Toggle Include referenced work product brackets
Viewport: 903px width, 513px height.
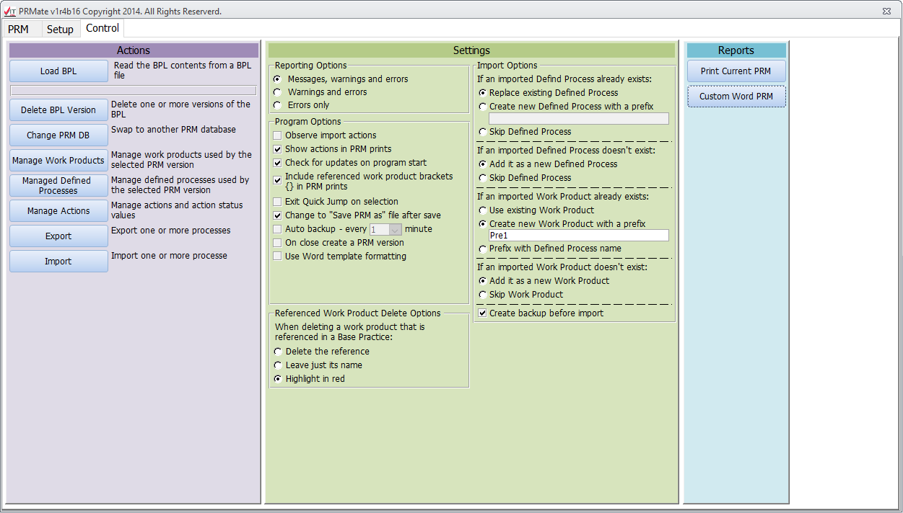(x=278, y=180)
